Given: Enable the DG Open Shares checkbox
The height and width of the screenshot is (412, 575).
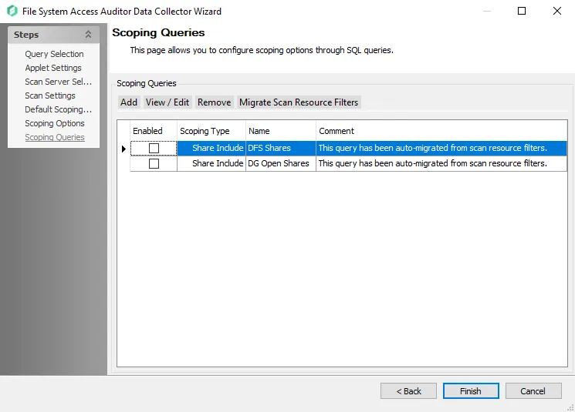Looking at the screenshot, I should 154,163.
